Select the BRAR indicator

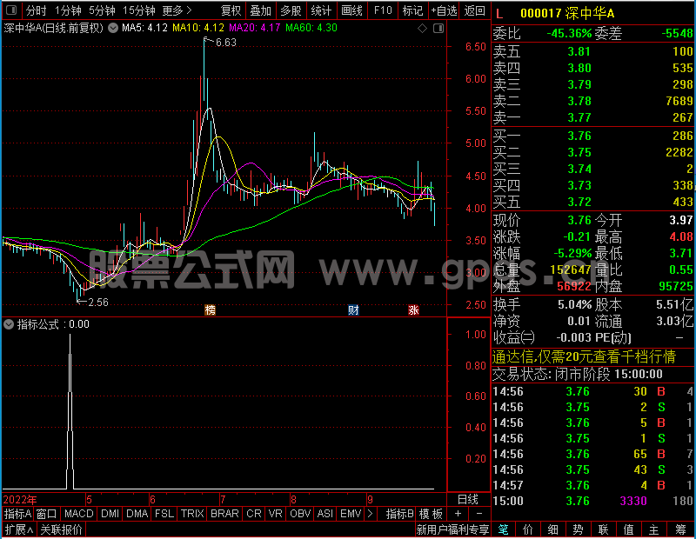pyautogui.click(x=224, y=514)
